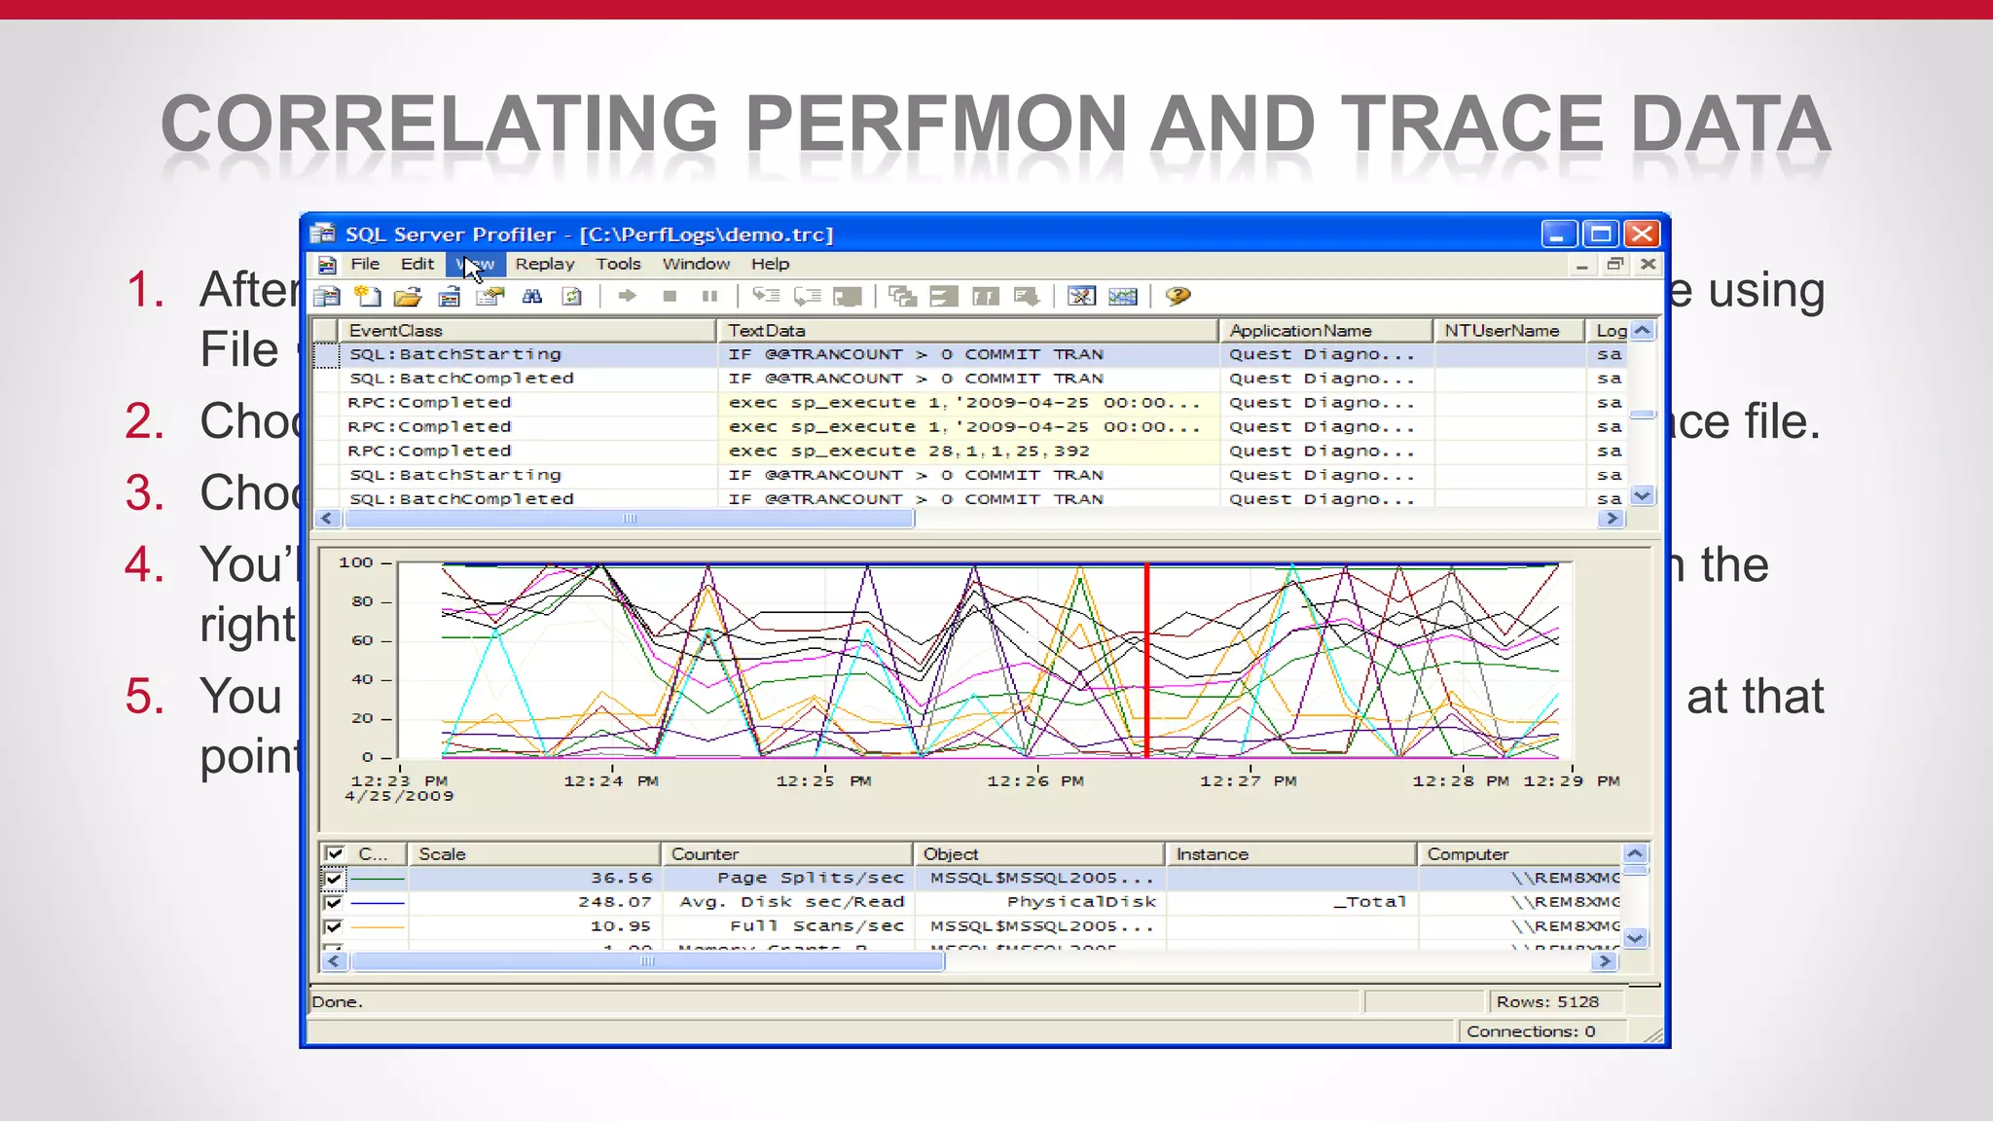Click trace grid horizontal scrollbar thumb
1993x1121 pixels.
pyautogui.click(x=630, y=519)
